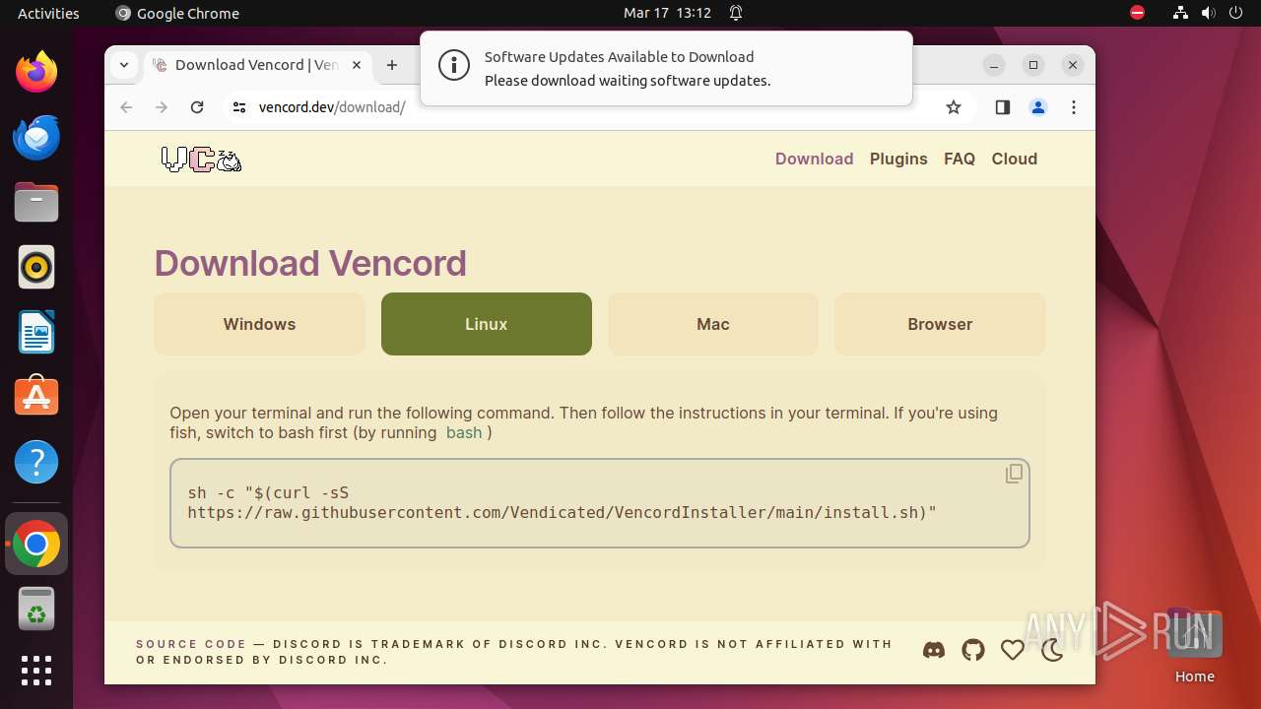The height and width of the screenshot is (709, 1261).
Task: Select the Download Vencord browser tab
Action: (258, 65)
